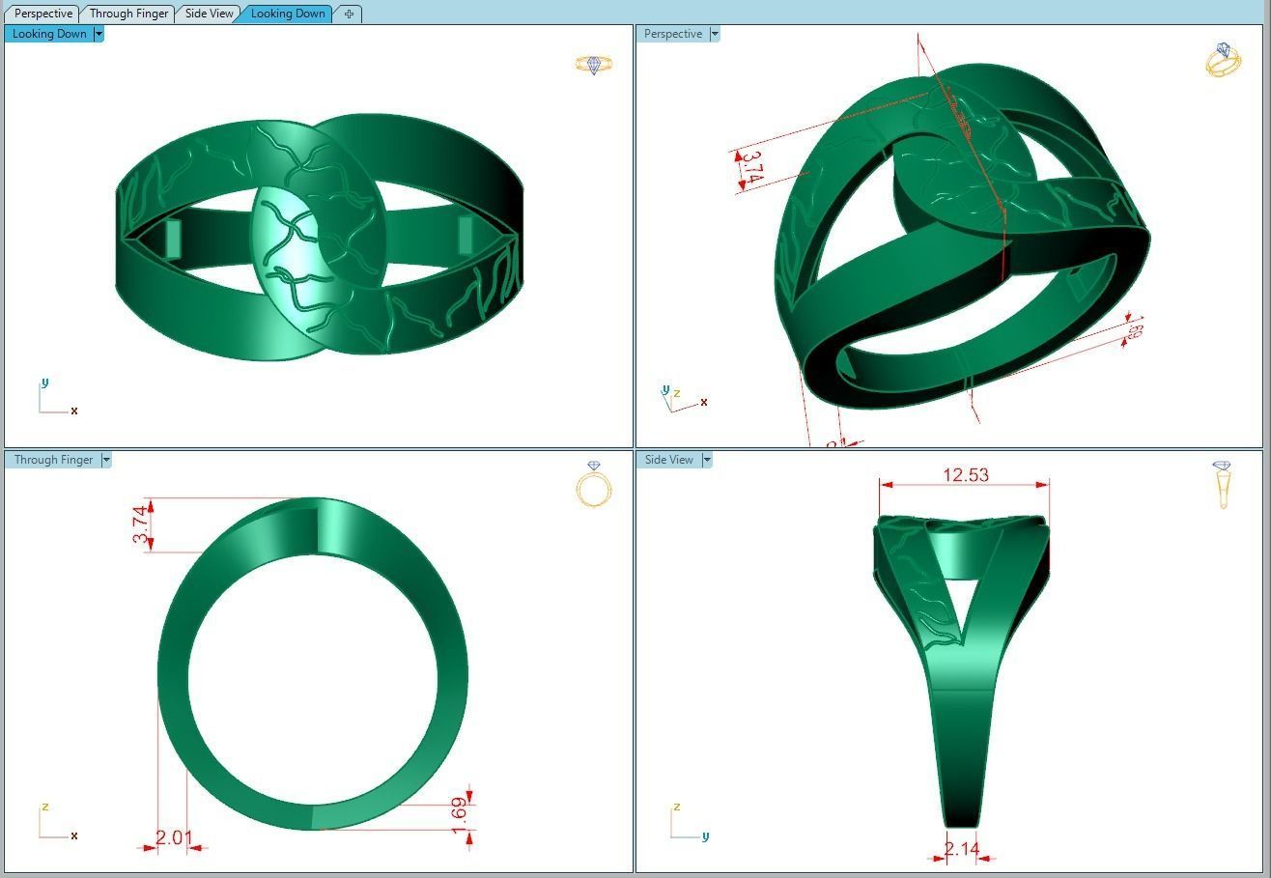Select the 2.14 dimension in Side View
This screenshot has width=1271, height=878.
pyautogui.click(x=962, y=849)
